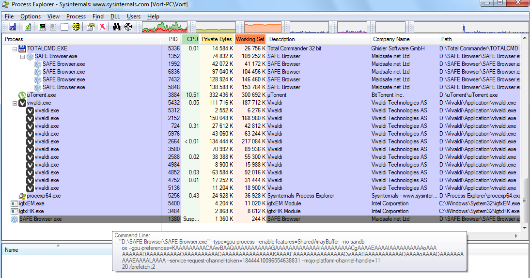Click PID cell 7432
The width and height of the screenshot is (530, 278).
click(x=174, y=79)
